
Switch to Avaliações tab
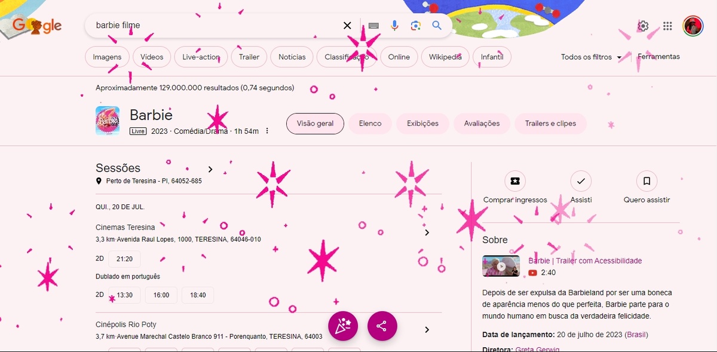[x=482, y=123]
